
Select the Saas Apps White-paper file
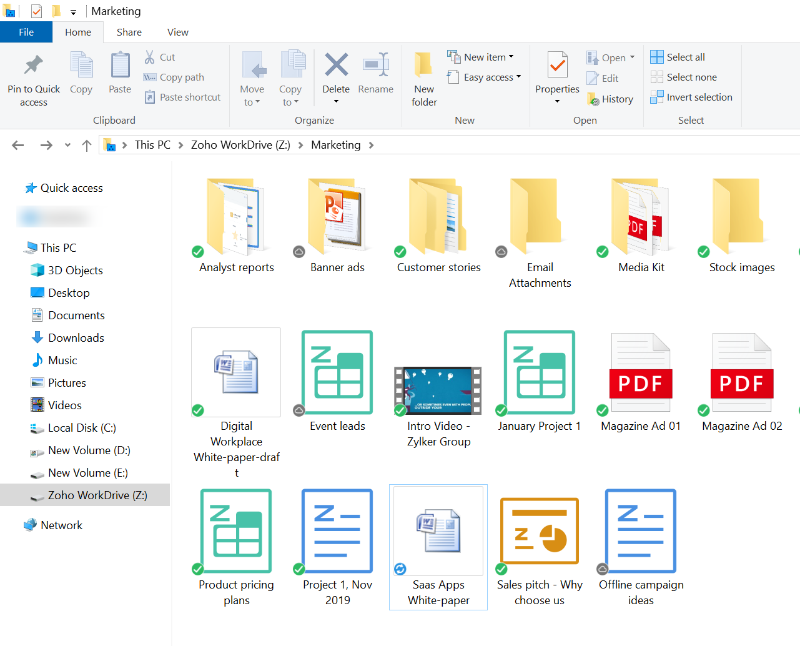click(x=438, y=531)
